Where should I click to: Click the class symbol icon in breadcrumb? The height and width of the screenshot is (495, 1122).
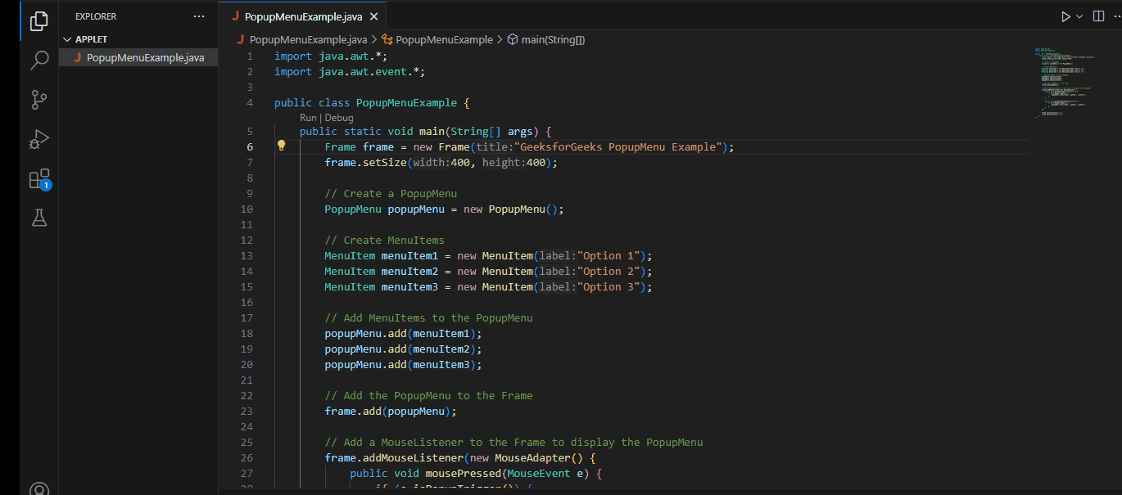coord(388,39)
